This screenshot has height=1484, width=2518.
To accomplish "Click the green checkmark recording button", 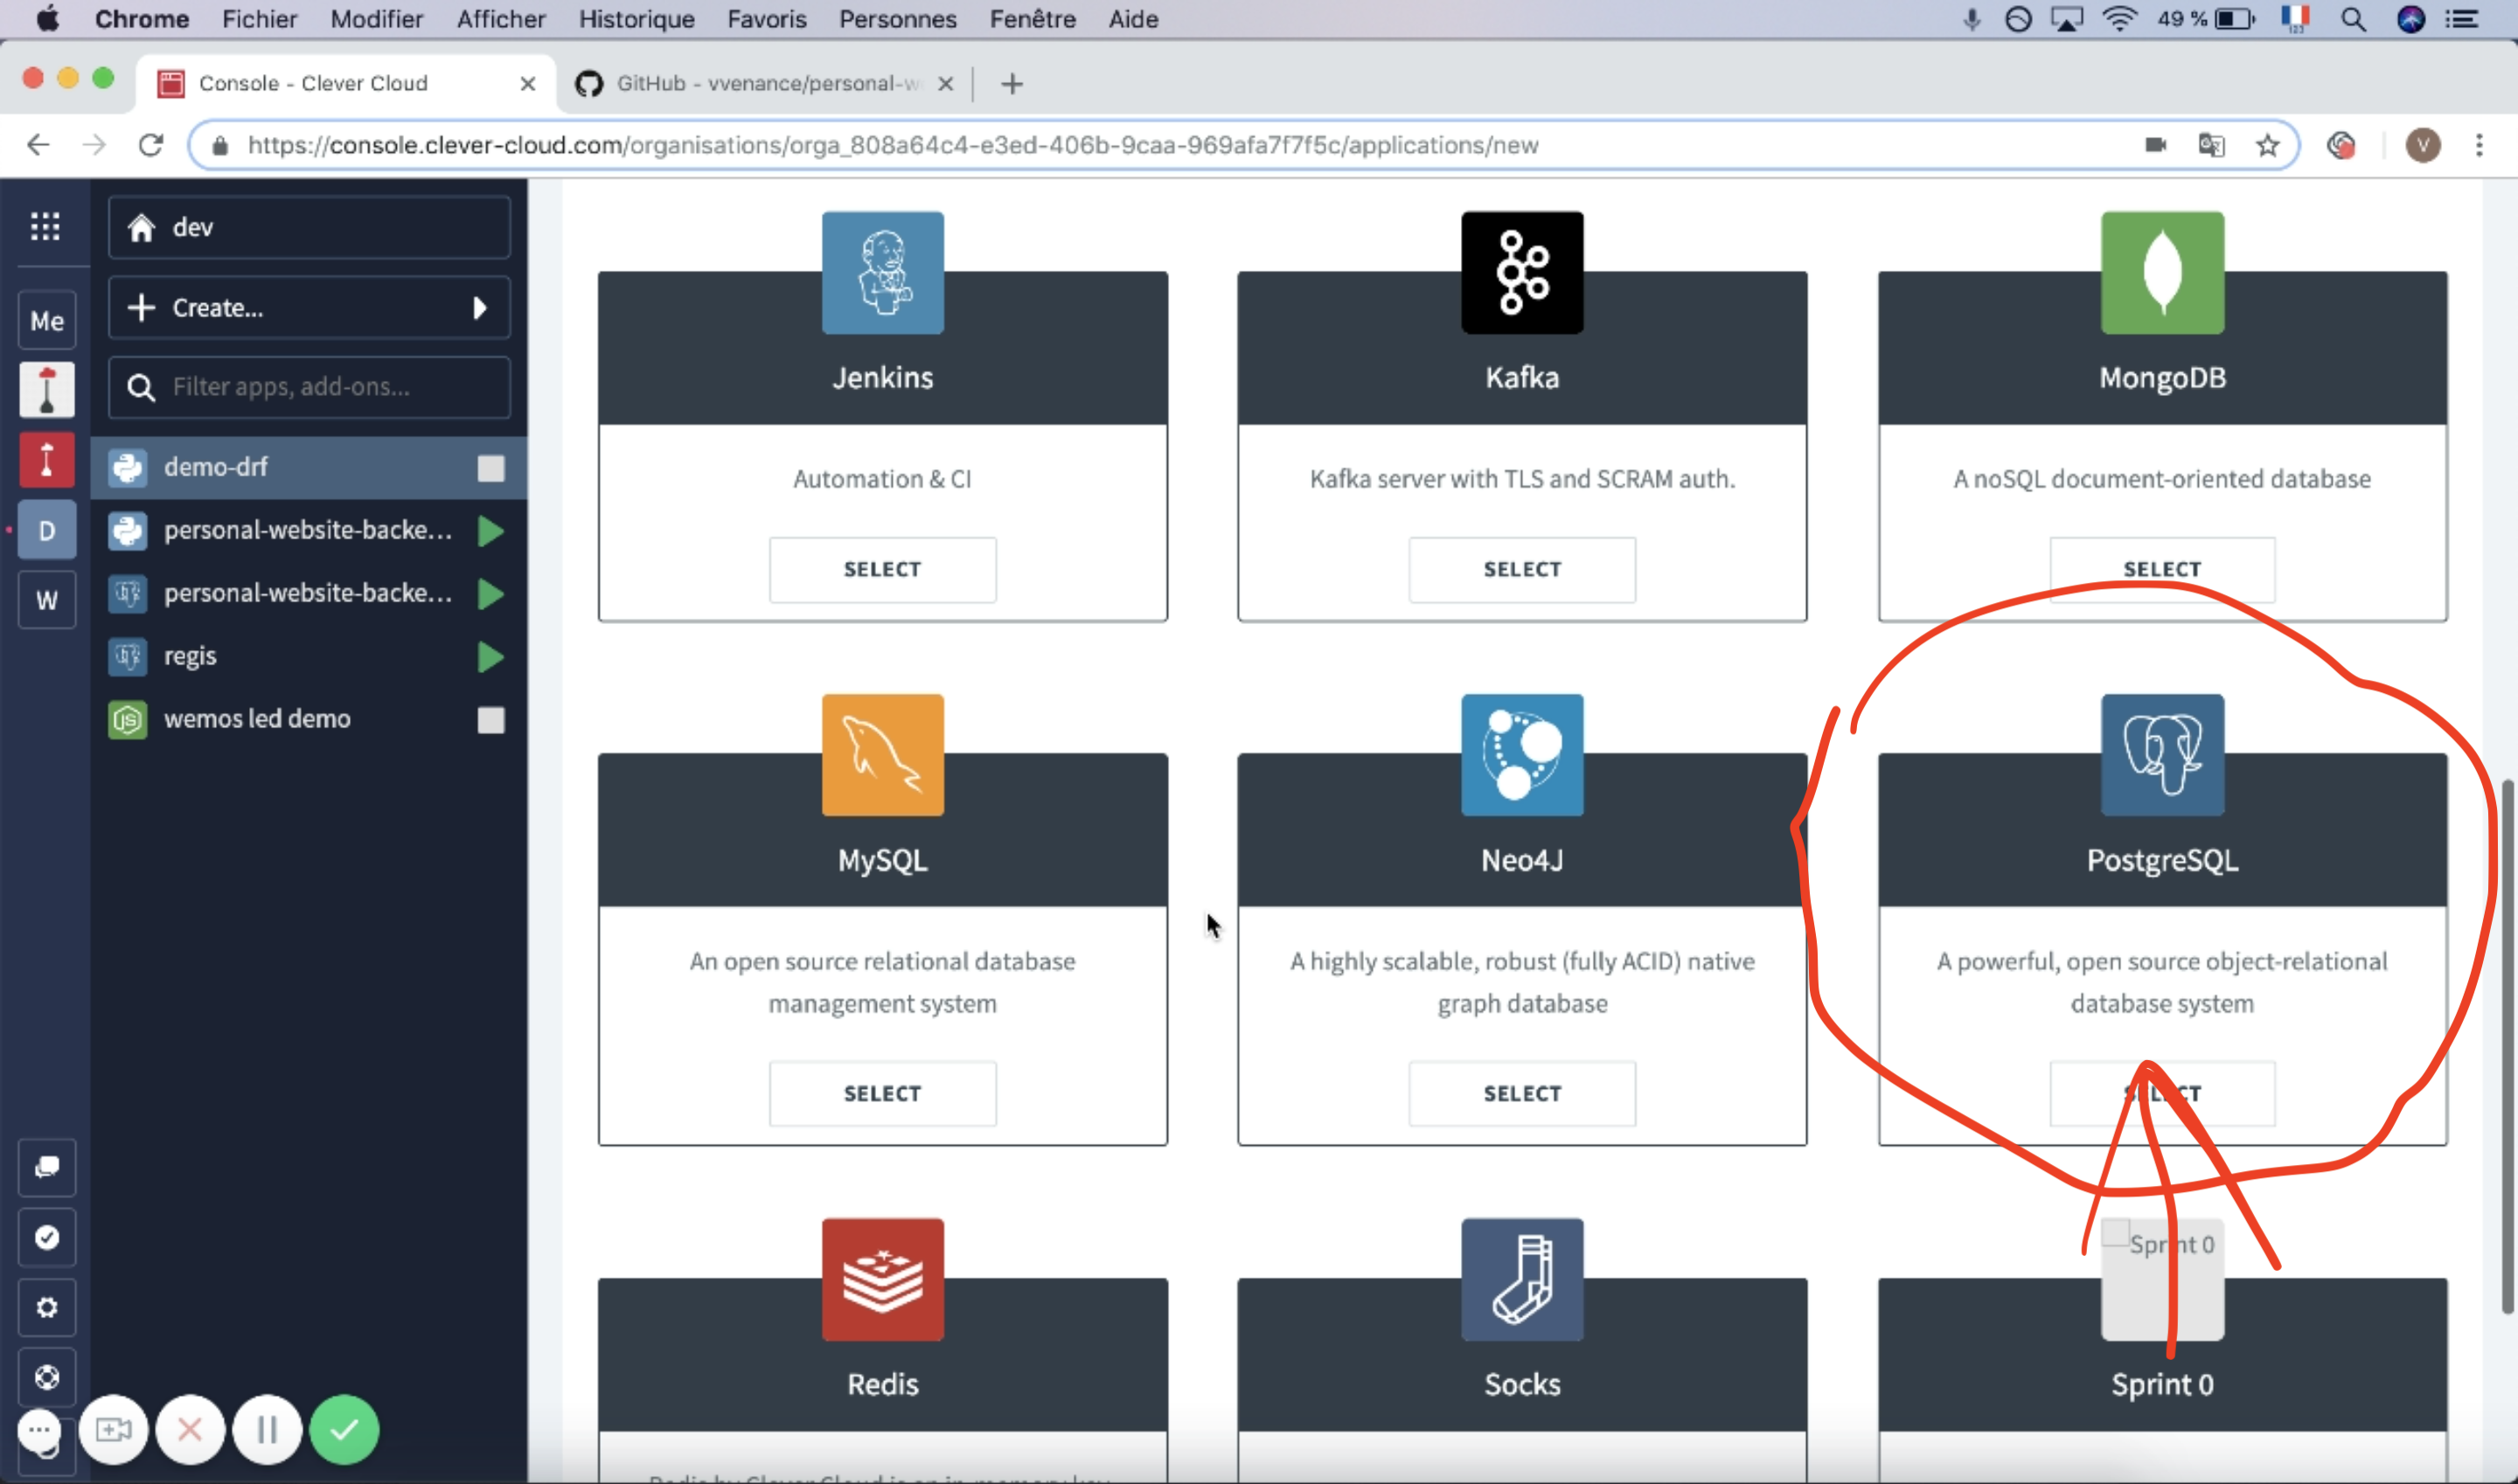I will tap(344, 1429).
